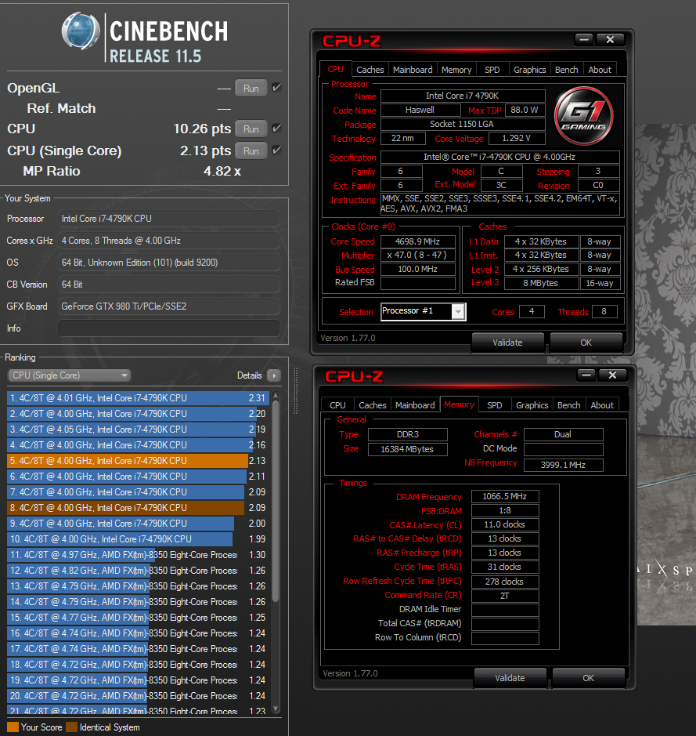The height and width of the screenshot is (736, 696).
Task: Click the brown Identical System legend swatch
Action: 72,727
